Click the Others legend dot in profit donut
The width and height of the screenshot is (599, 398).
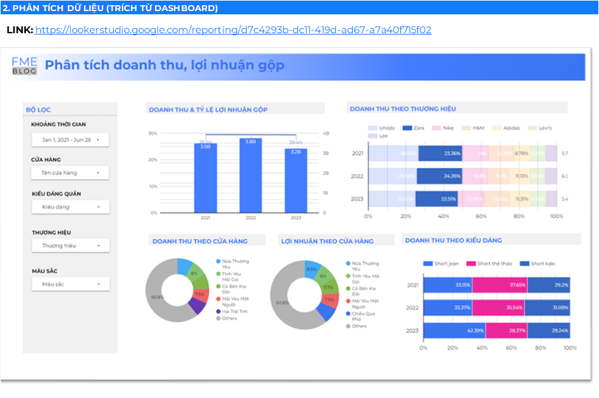[x=348, y=324]
